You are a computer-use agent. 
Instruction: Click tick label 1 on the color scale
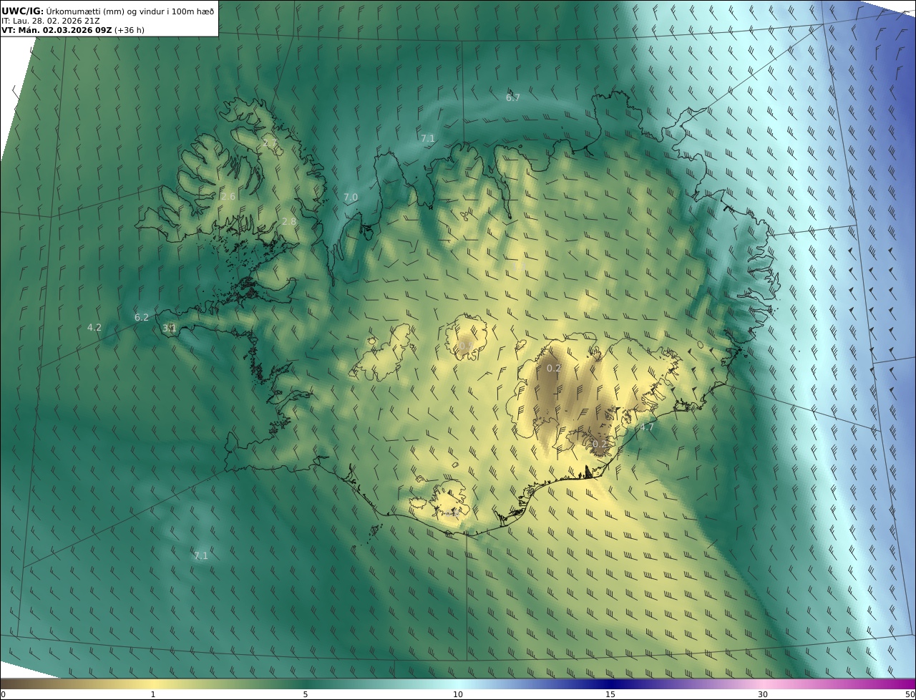click(x=153, y=695)
